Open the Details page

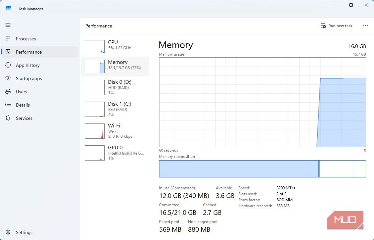[x=40, y=105]
